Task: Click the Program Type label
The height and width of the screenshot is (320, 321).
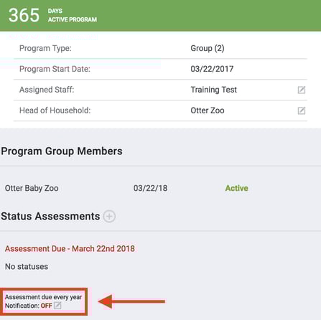Action: click(45, 48)
